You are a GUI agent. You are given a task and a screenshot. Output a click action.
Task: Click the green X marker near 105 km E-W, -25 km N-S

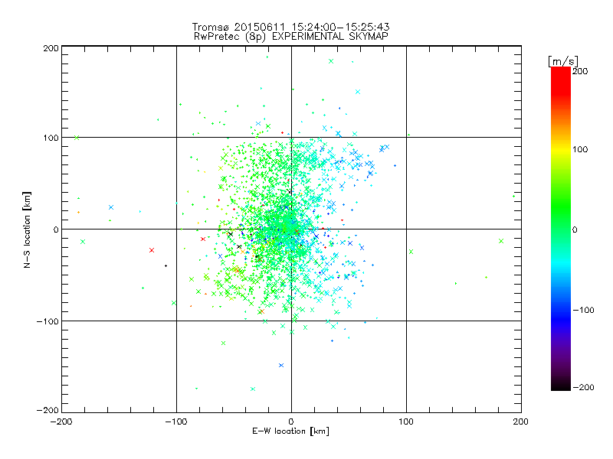tap(411, 252)
